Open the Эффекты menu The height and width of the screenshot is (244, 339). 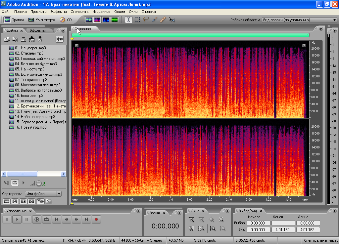pos(58,12)
